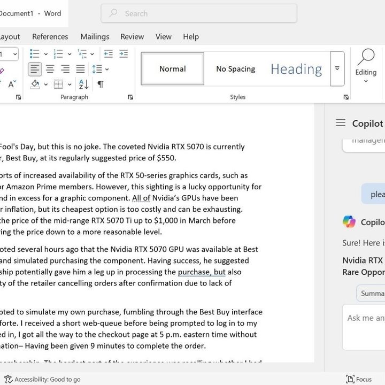Screen dimensions: 385x385
Task: Click the search magnifier icon
Action: (113, 13)
